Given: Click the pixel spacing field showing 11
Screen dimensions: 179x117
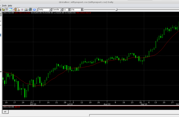Looking at the screenshot, I should click(65, 10).
